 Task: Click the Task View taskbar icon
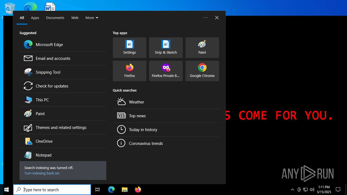(x=98, y=190)
